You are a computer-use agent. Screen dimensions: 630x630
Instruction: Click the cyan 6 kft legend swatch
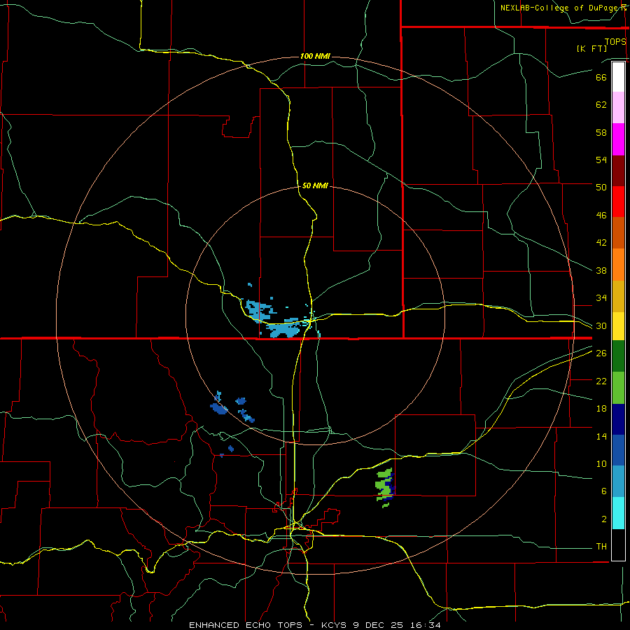point(618,513)
